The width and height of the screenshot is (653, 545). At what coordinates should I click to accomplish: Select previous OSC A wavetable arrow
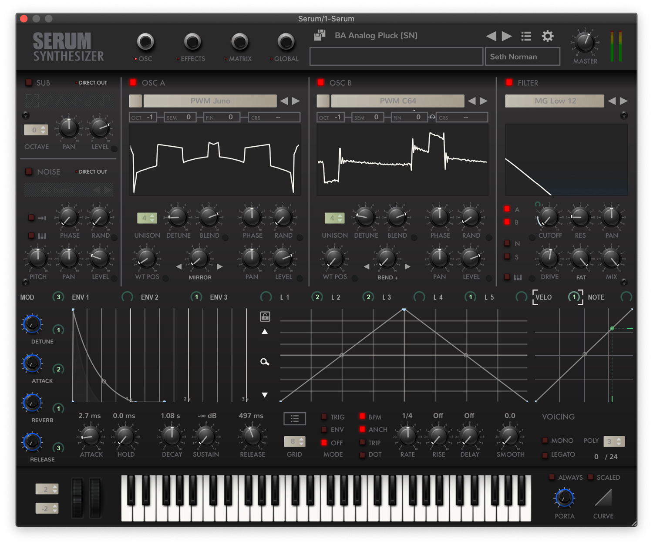coord(284,101)
